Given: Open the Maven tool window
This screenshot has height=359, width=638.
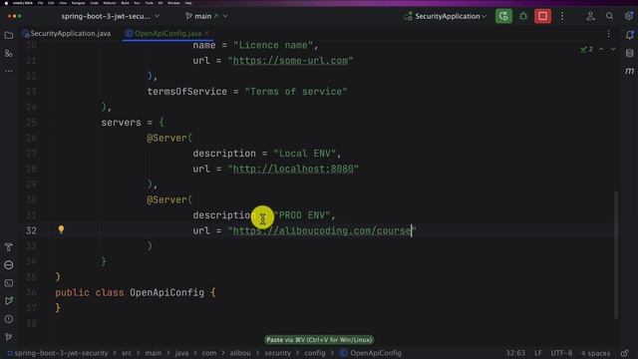Looking at the screenshot, I should pyautogui.click(x=629, y=71).
